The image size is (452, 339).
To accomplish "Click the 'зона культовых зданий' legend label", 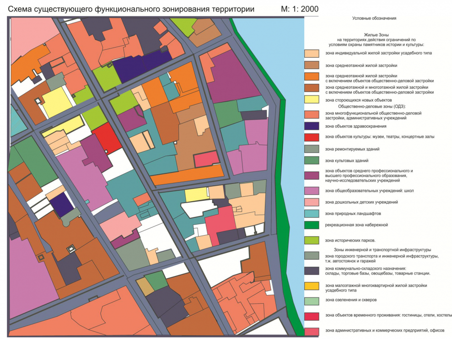I will [346, 161].
